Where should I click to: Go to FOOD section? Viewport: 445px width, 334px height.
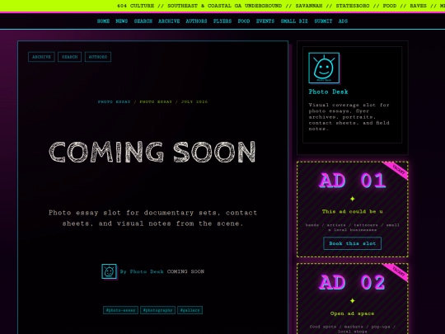pyautogui.click(x=244, y=21)
